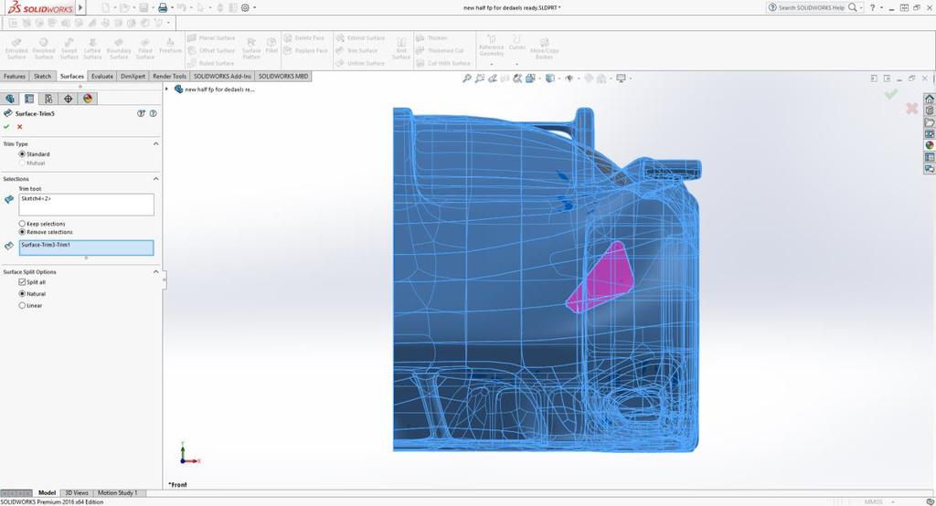Screen dimensions: 936x506
Task: Open the Appearances color ball task pane icon
Action: (930, 145)
